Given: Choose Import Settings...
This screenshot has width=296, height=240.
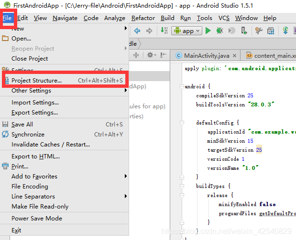Looking at the screenshot, I should pos(65,102).
